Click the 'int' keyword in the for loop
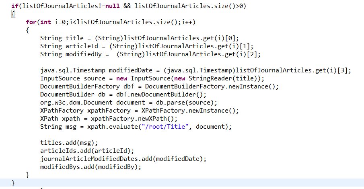The height and width of the screenshot is (189, 364). tap(45, 22)
